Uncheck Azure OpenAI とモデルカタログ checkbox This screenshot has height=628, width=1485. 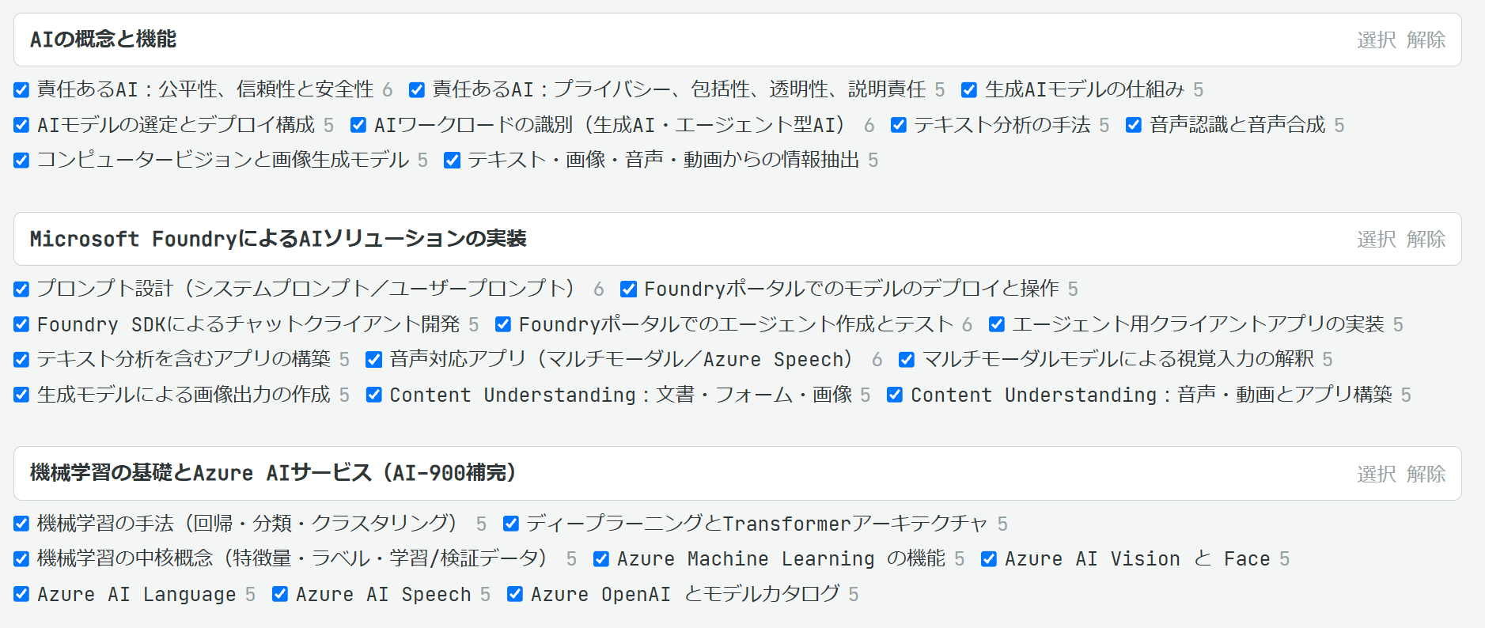tap(515, 594)
